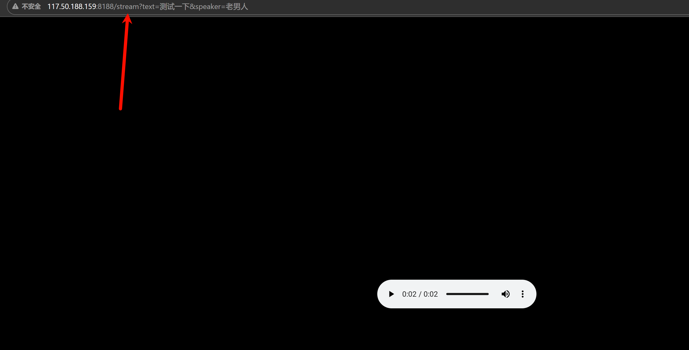This screenshot has height=350, width=689.
Task: Toggle audio mute with the speaker button
Action: pos(505,294)
